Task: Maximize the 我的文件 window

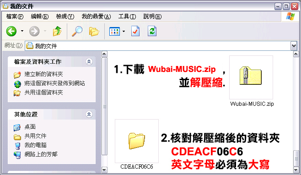Action: [x=286, y=6]
